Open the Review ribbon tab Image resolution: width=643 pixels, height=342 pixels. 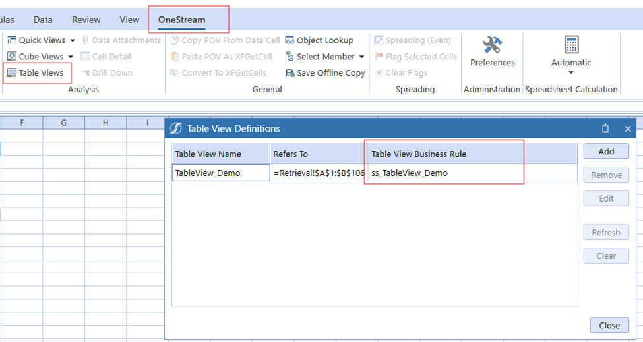point(86,20)
